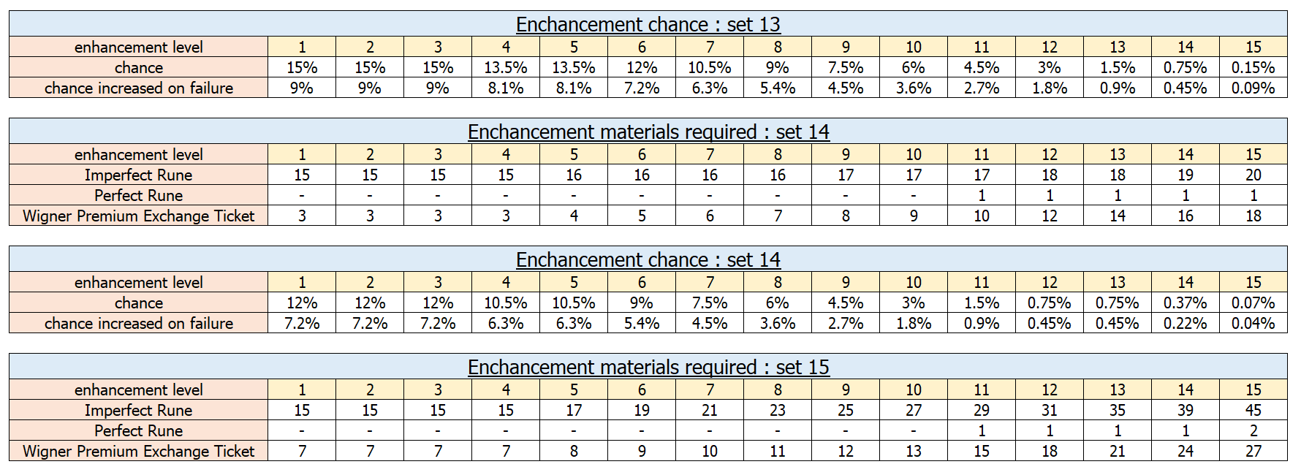Screen dimensions: 1301x475
Task: Open the "Enchancement materials required : set 15" heading
Action: pos(648,367)
